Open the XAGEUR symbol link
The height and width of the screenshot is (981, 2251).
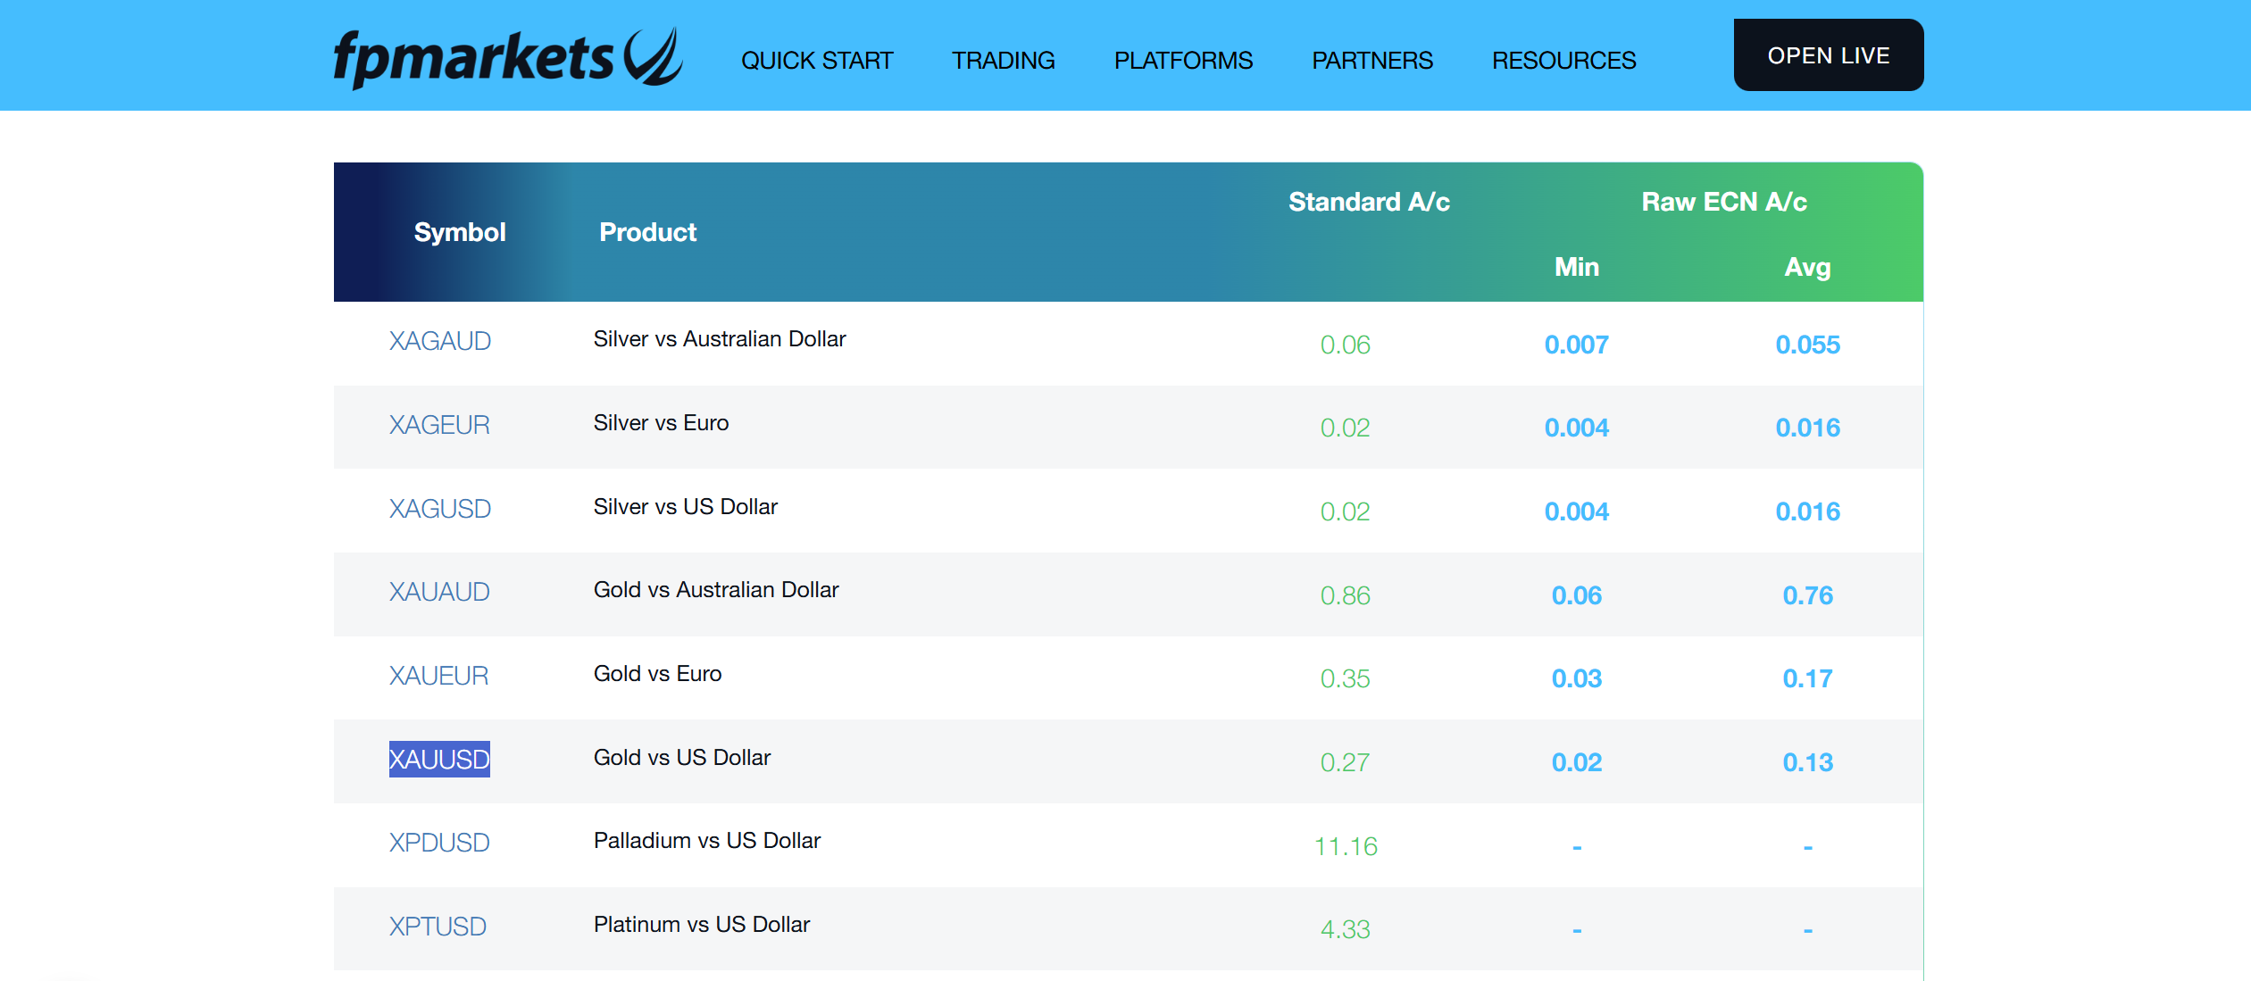(x=439, y=425)
